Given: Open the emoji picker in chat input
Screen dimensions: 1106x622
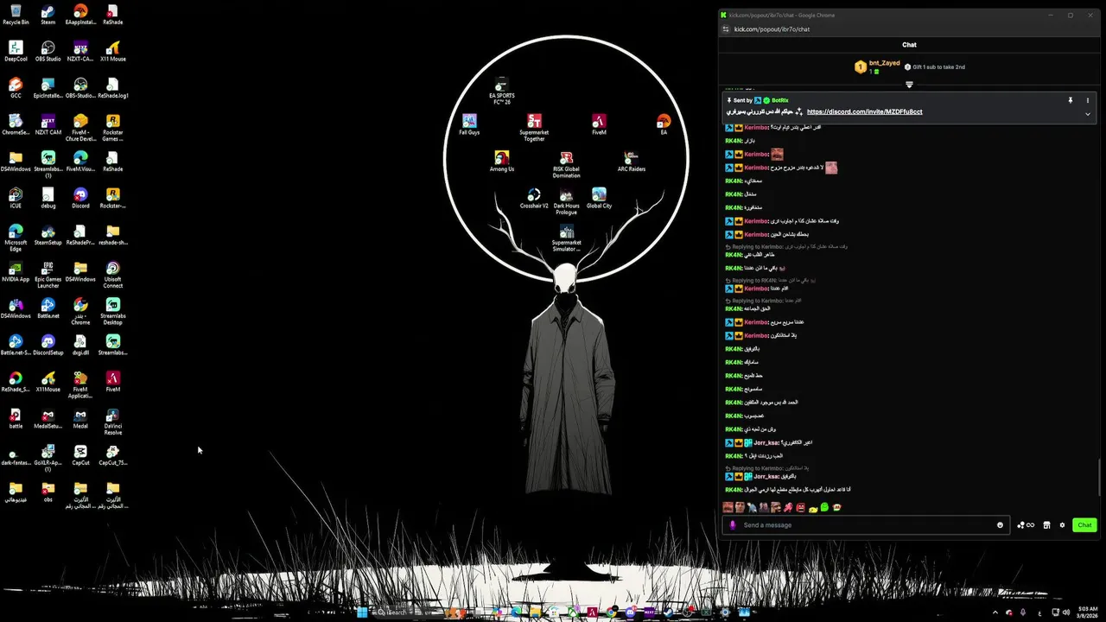Looking at the screenshot, I should (x=1001, y=525).
